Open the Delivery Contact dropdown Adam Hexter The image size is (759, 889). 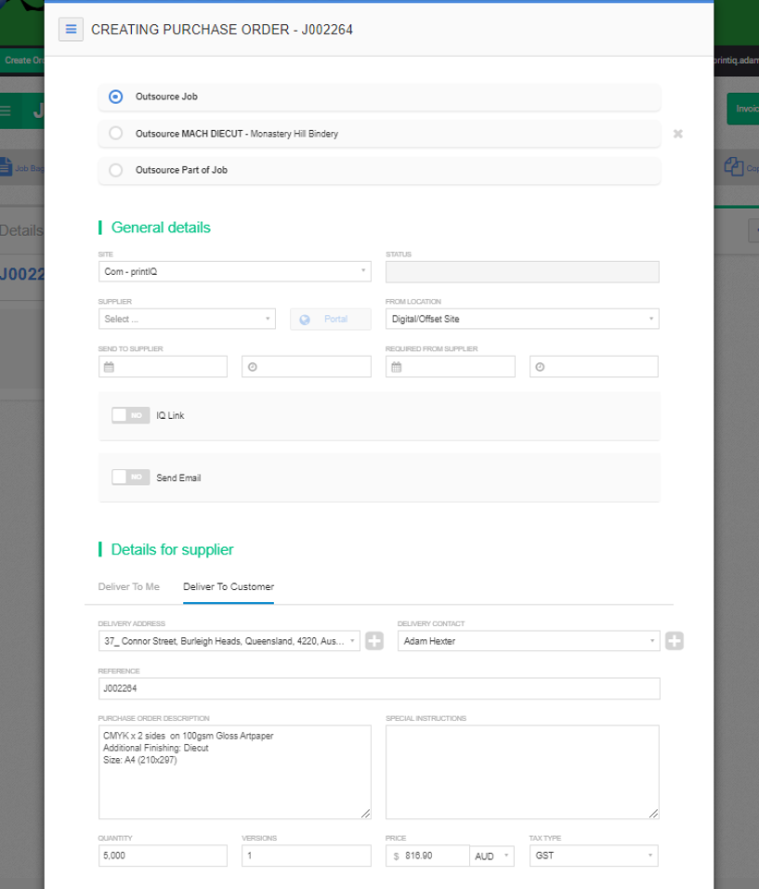click(529, 641)
